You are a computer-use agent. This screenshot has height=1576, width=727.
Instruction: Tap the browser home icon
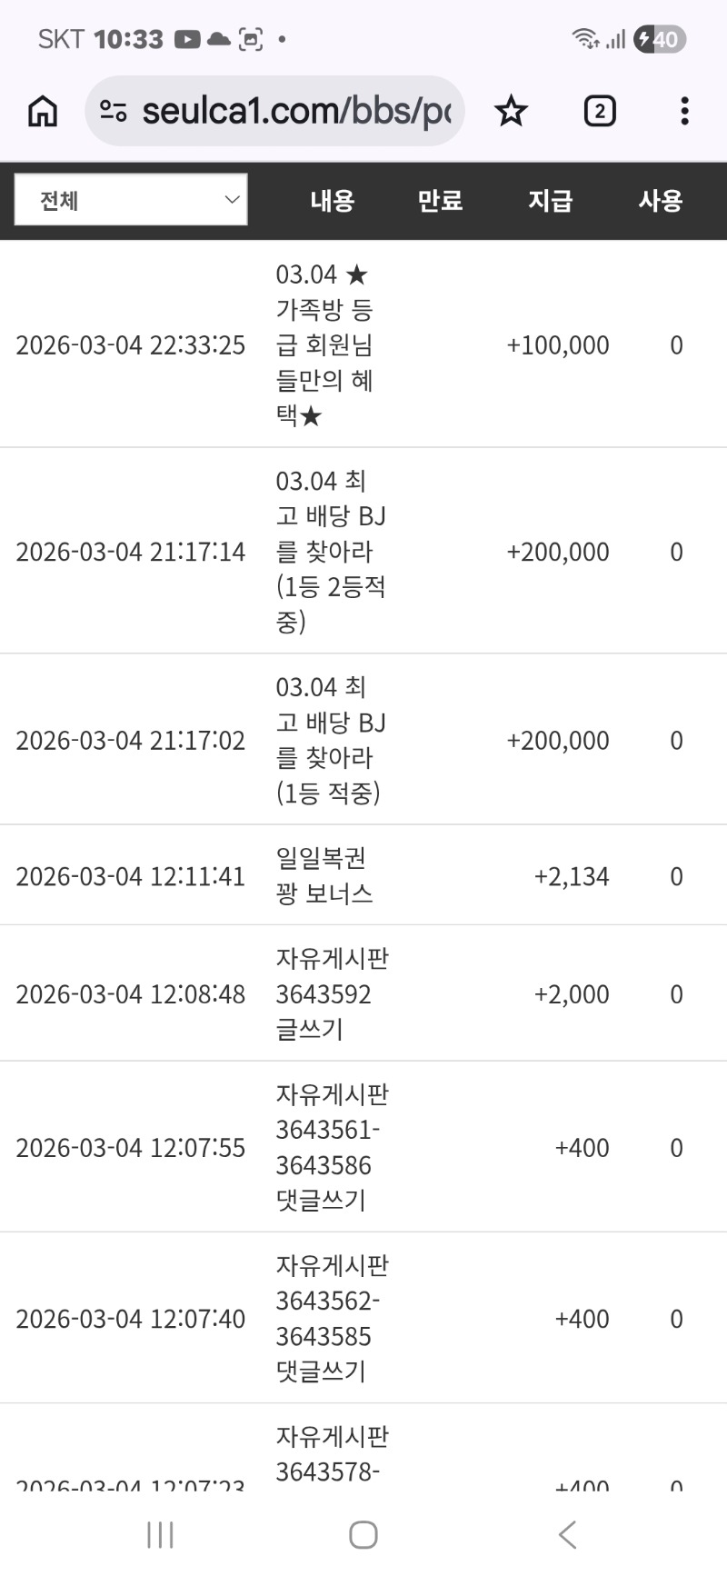pos(43,112)
